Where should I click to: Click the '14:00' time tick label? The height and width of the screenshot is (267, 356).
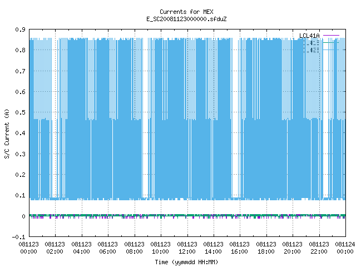pos(213,251)
